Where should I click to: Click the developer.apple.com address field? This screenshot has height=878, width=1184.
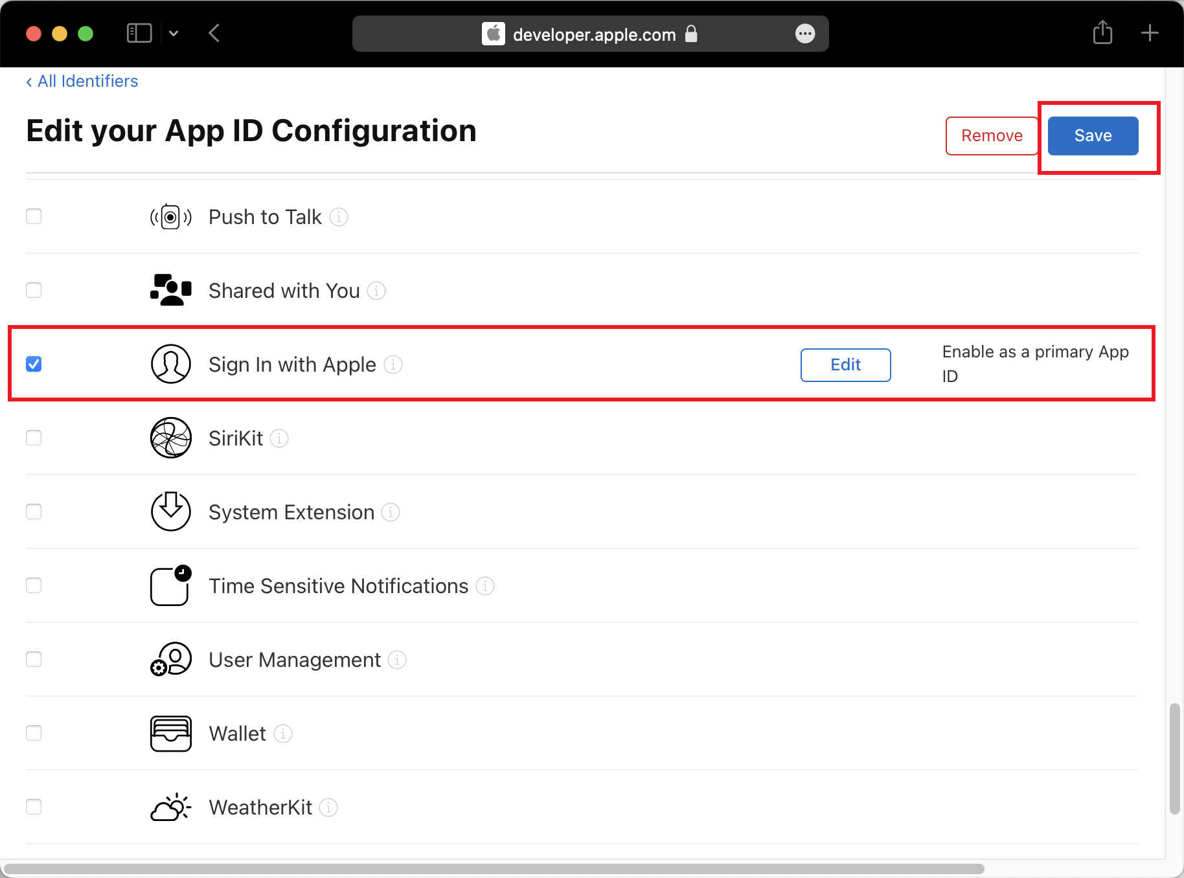point(590,34)
